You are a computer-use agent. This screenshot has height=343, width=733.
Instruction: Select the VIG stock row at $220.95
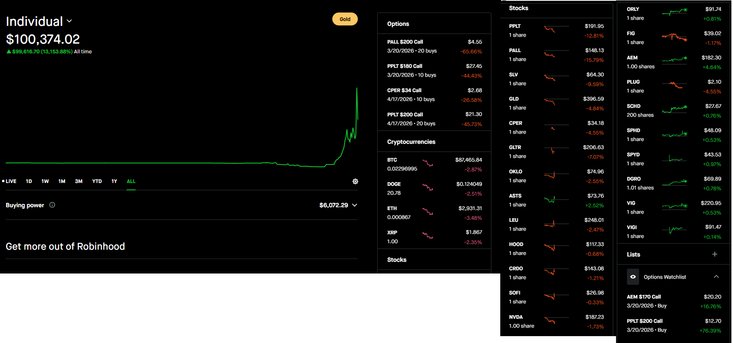click(x=674, y=207)
